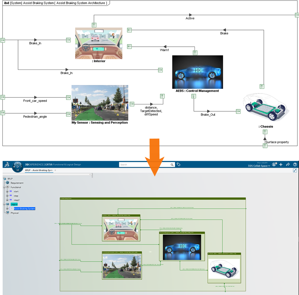Add a new tab with the plus
Screen dimensions: 299x295
click(x=55, y=170)
